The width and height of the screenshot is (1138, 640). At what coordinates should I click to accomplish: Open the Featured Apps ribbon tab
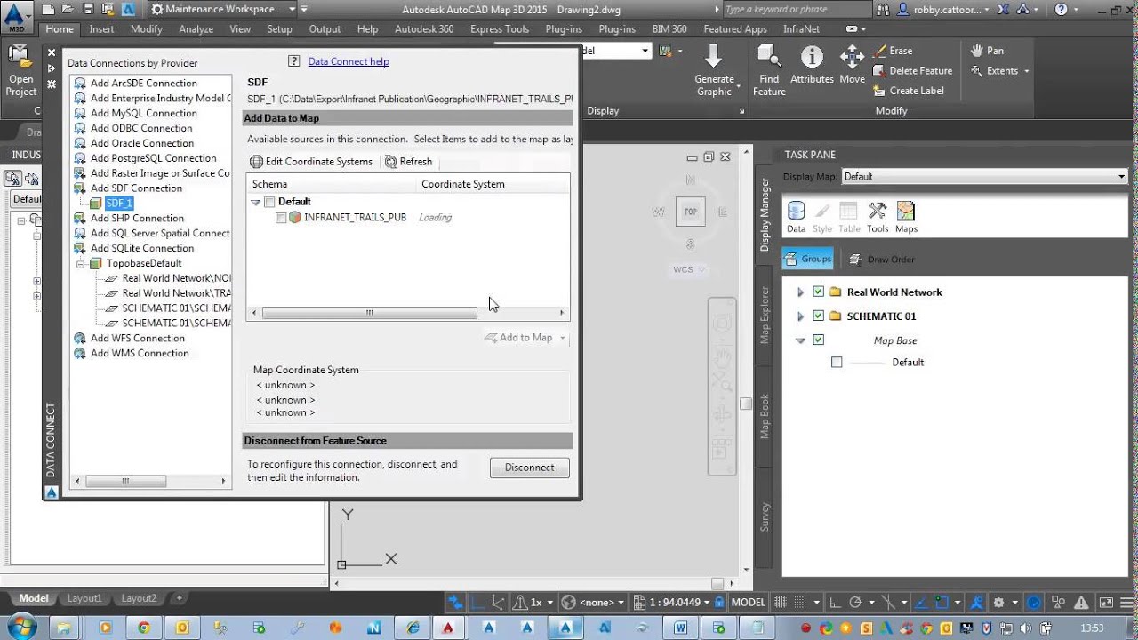(735, 29)
